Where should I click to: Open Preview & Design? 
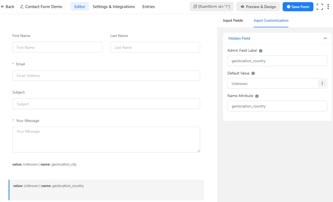[x=258, y=7]
